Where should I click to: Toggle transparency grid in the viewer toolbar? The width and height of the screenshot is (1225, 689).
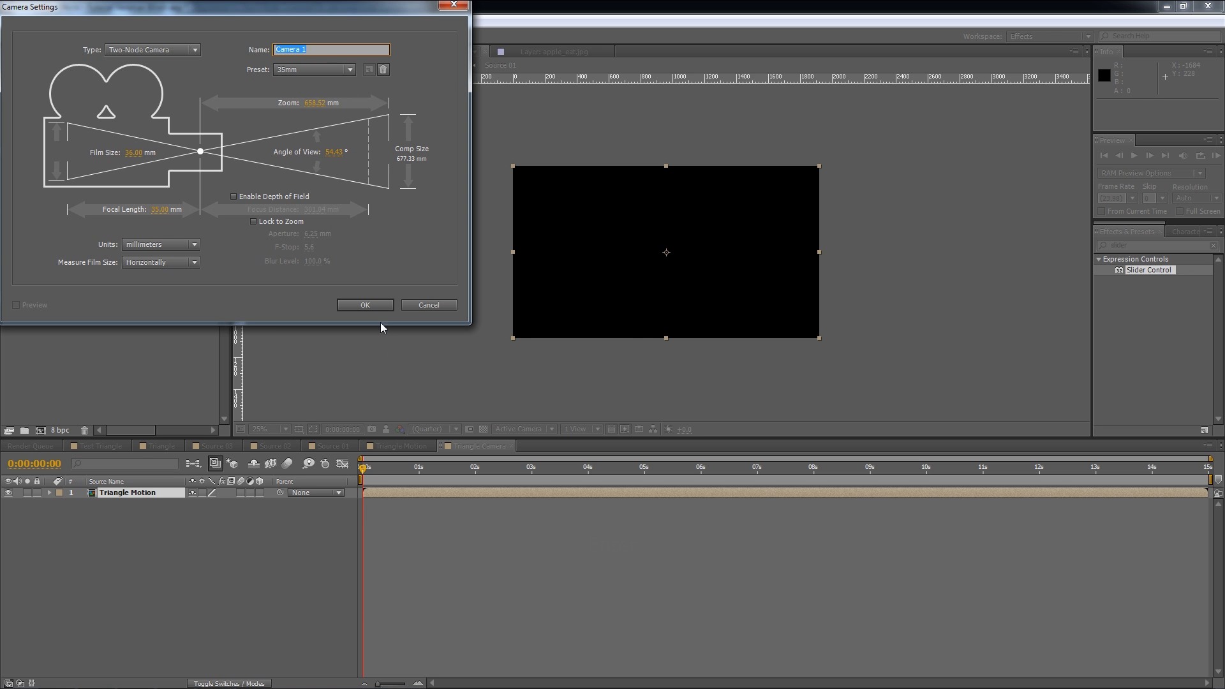[x=483, y=429]
